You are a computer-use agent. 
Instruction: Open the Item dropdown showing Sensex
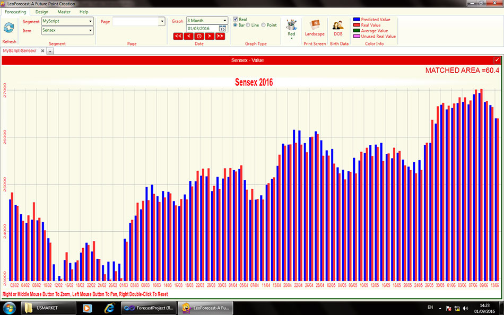(67, 30)
